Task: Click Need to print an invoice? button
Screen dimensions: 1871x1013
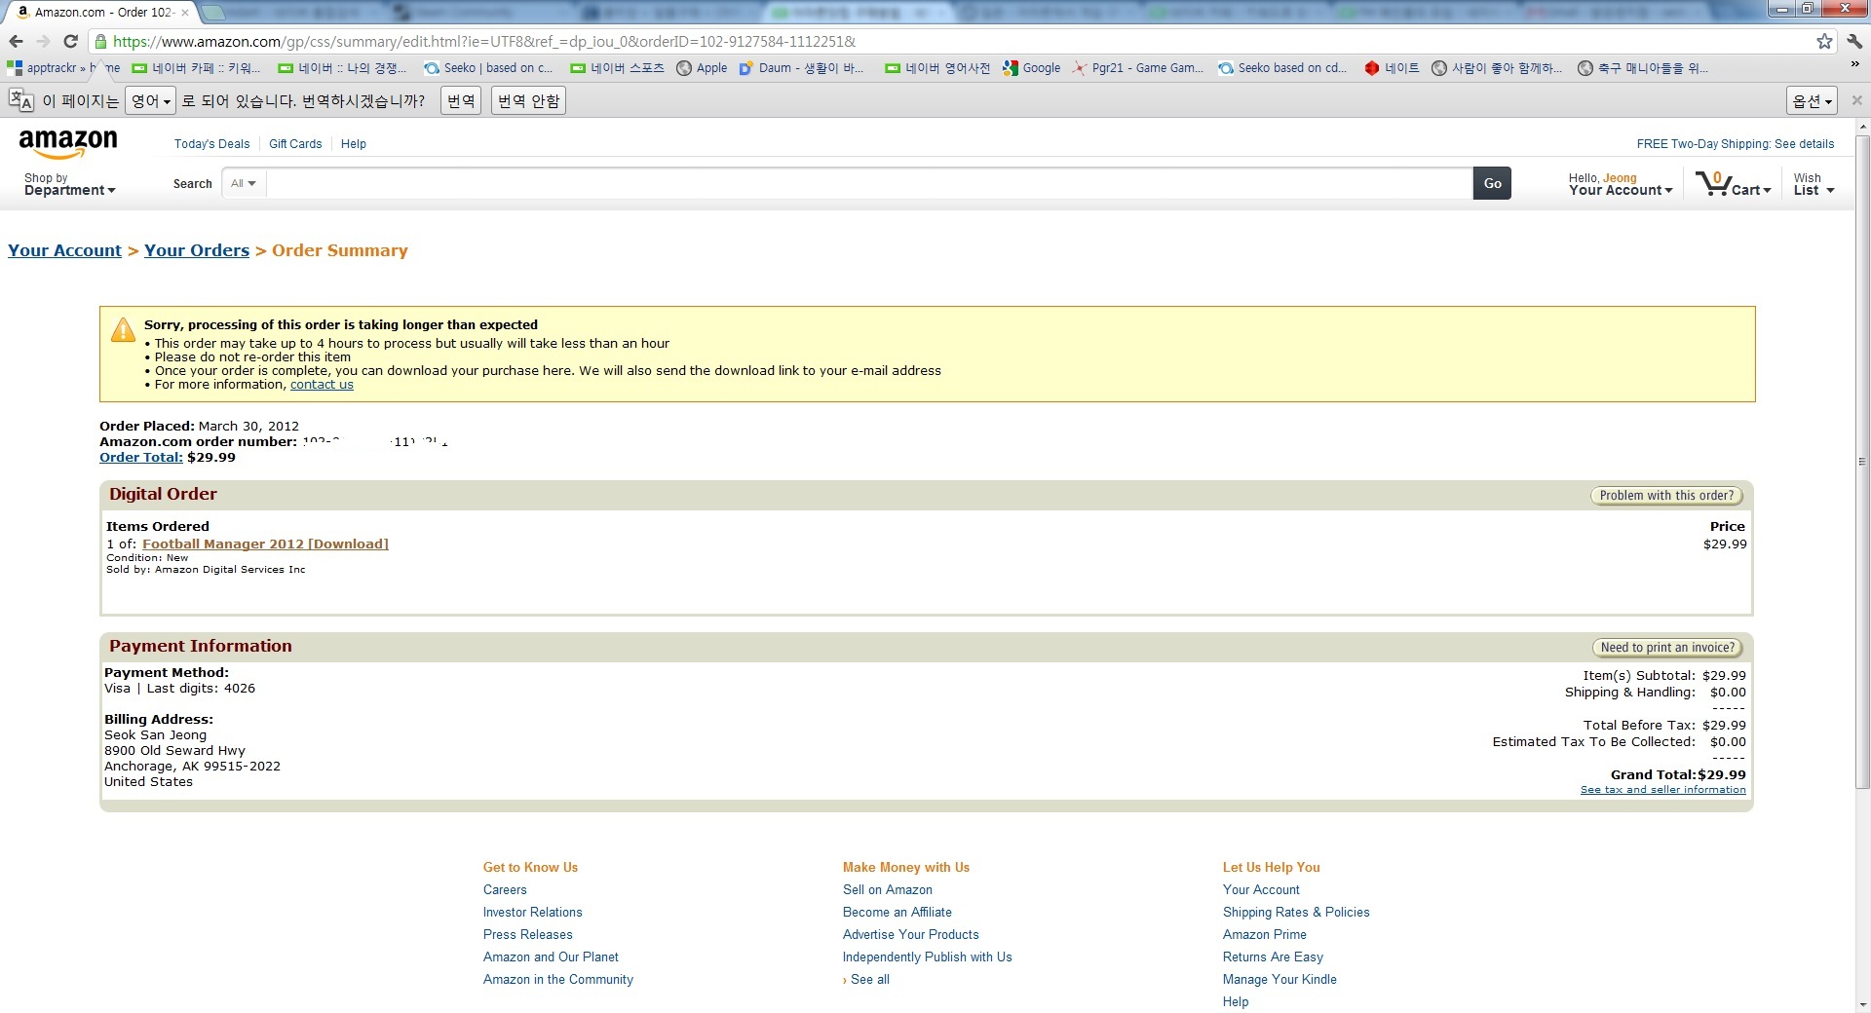Action: pos(1666,648)
